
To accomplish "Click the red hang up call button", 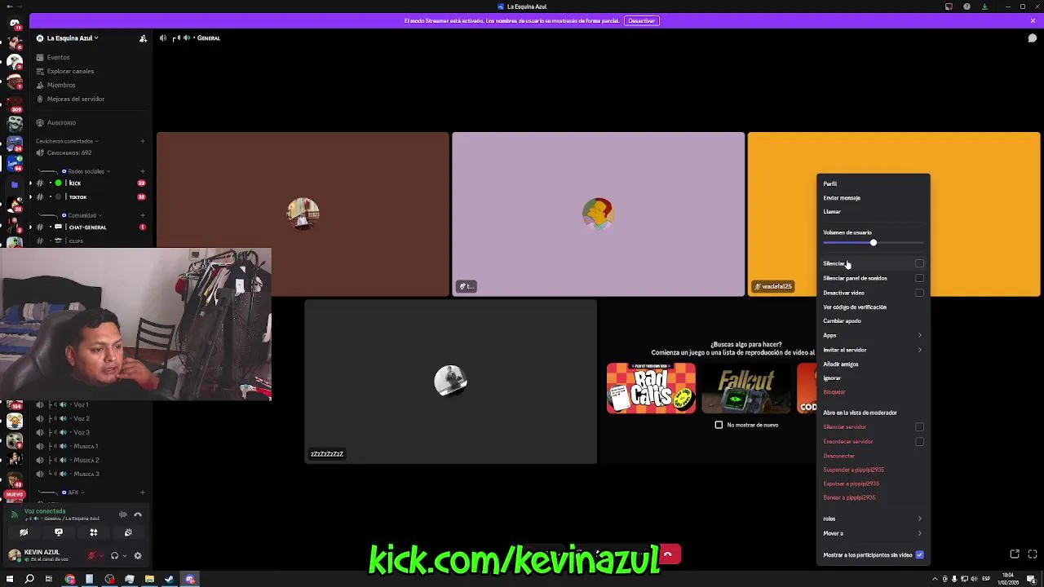I will [x=668, y=554].
